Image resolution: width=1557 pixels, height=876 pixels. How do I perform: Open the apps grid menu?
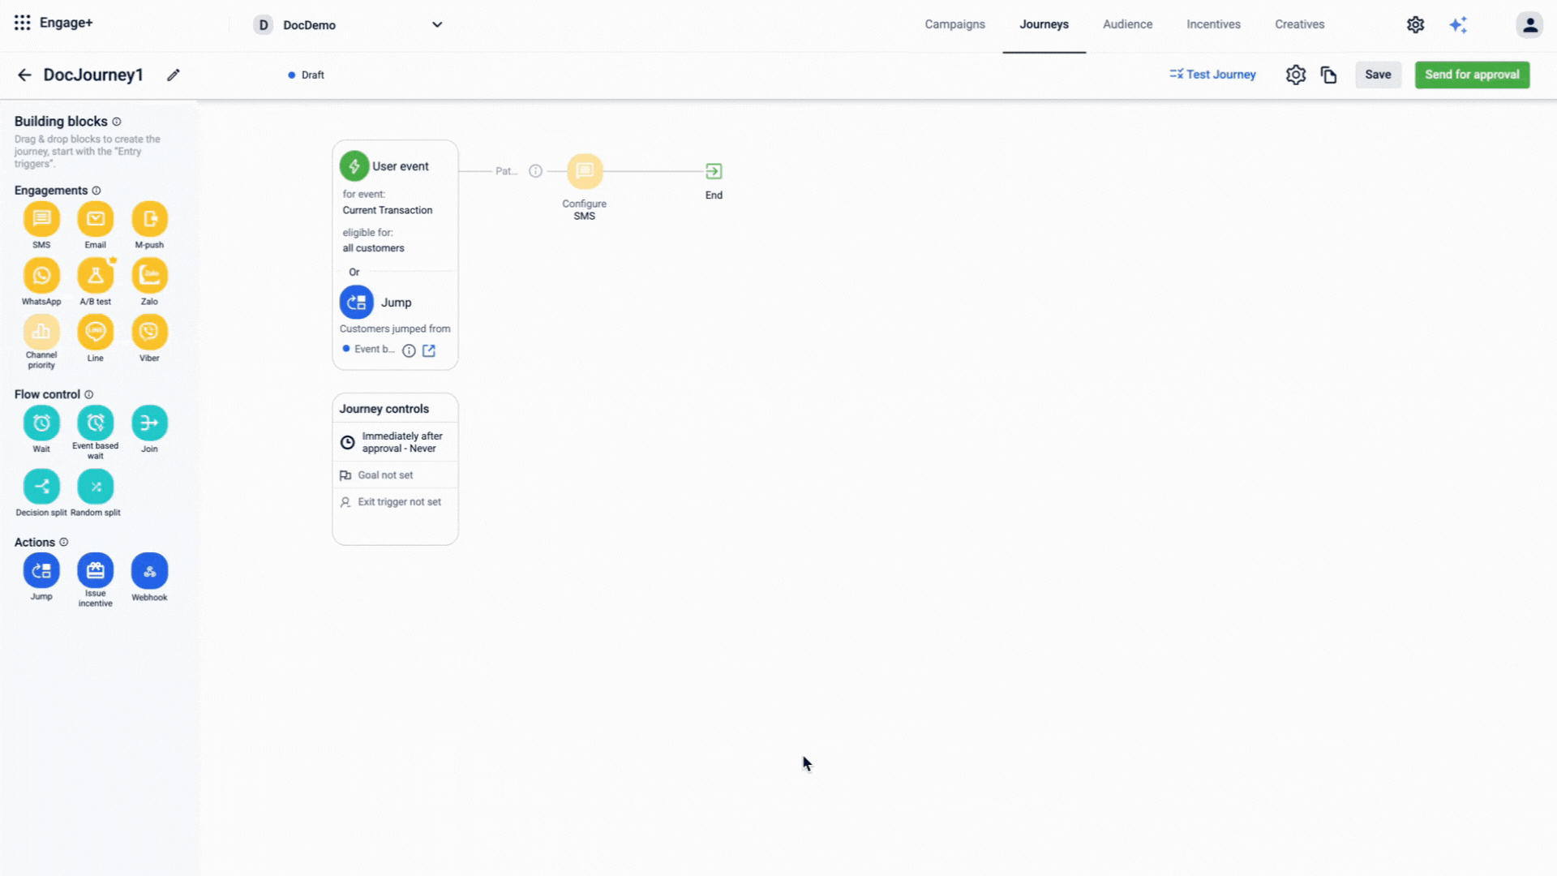22,23
